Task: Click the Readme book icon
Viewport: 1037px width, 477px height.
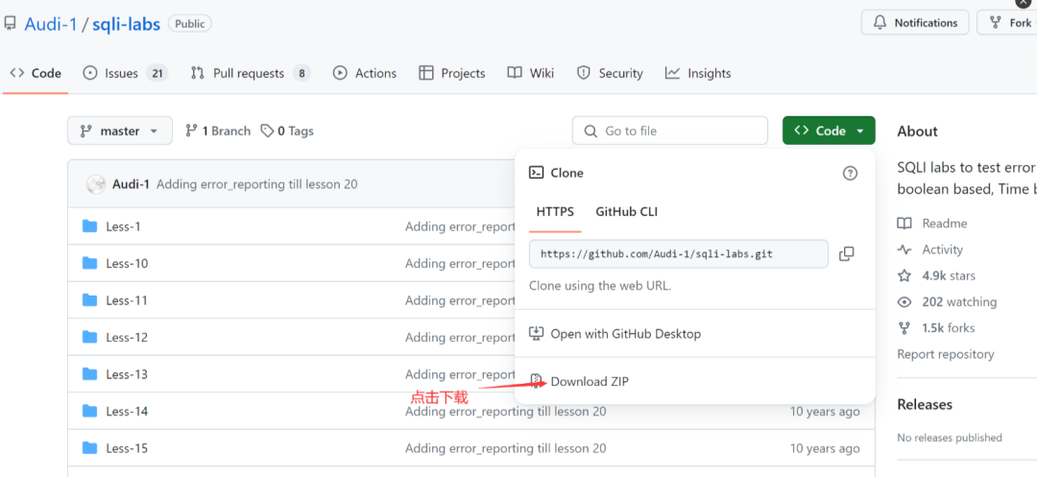Action: [x=904, y=224]
